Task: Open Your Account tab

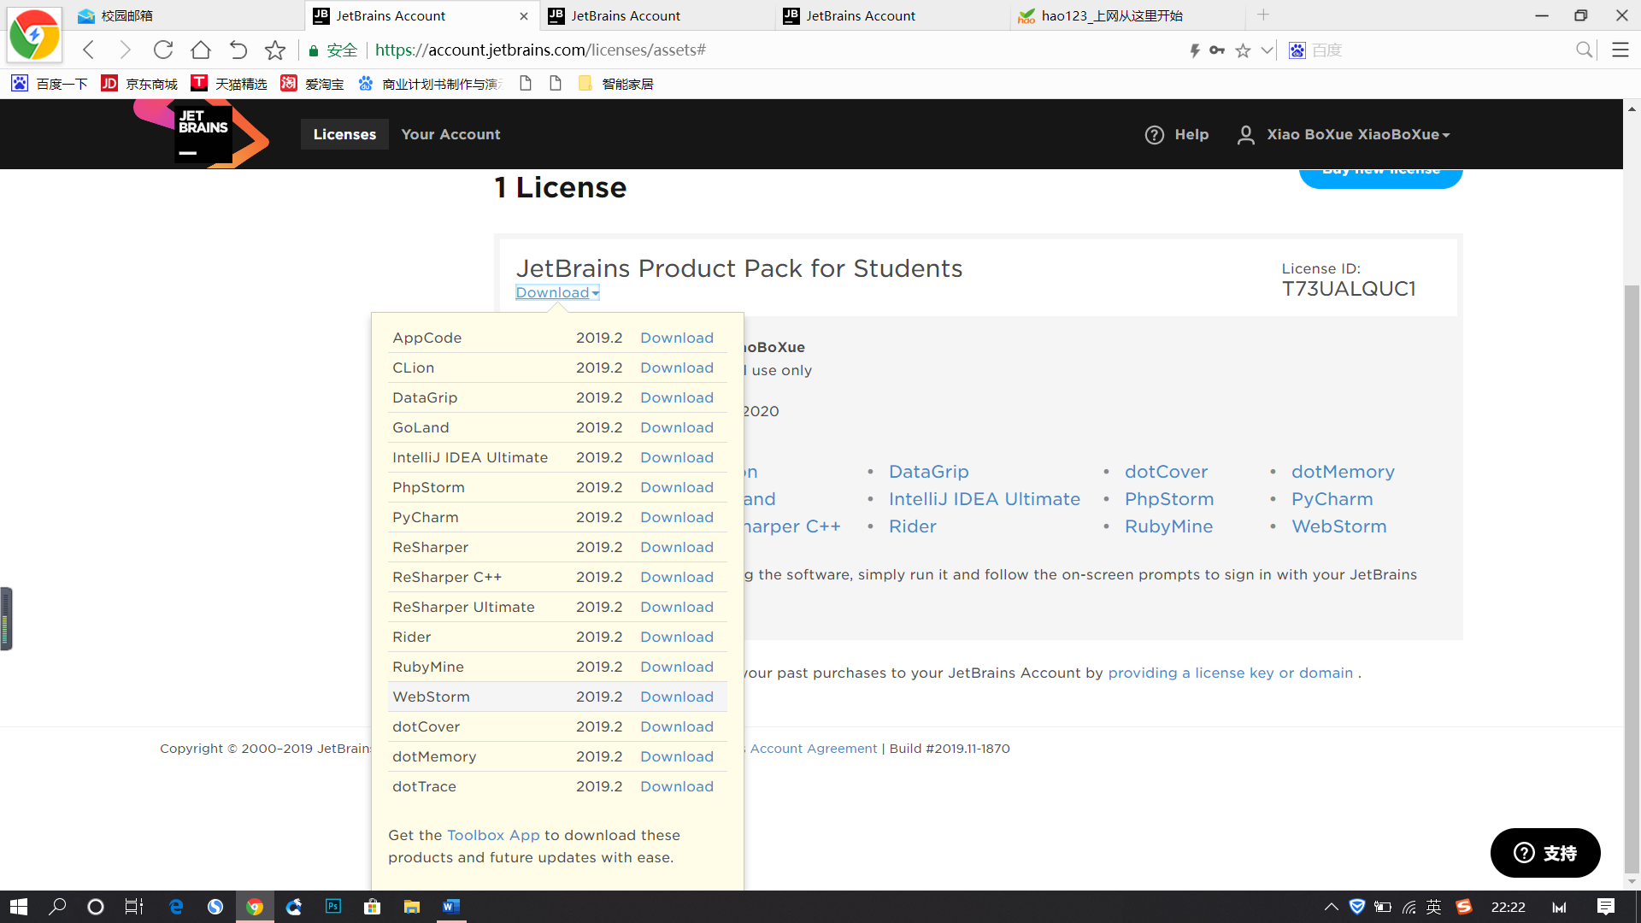Action: [x=450, y=134]
